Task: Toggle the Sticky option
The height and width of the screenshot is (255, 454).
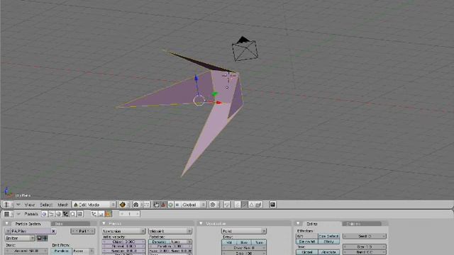Action: pos(328,242)
